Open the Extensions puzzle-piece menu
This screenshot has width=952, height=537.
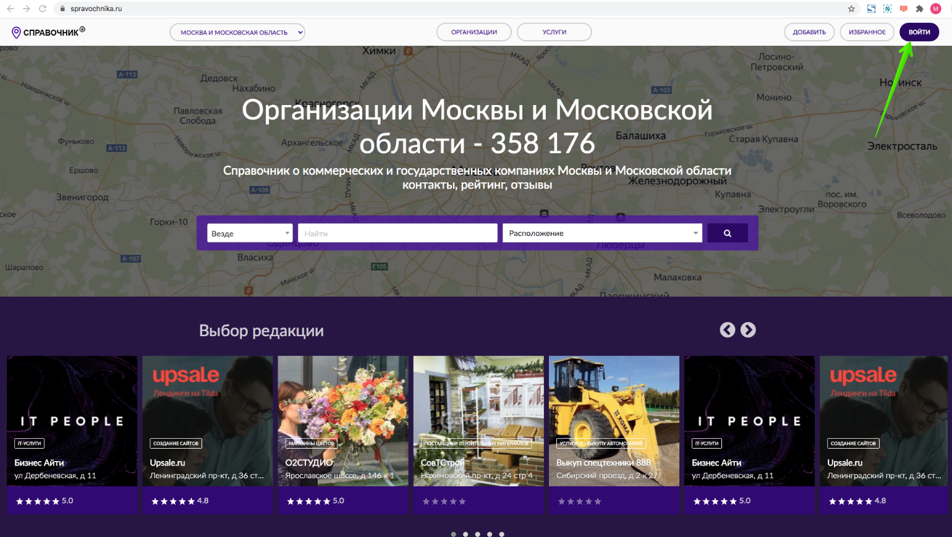coord(920,9)
